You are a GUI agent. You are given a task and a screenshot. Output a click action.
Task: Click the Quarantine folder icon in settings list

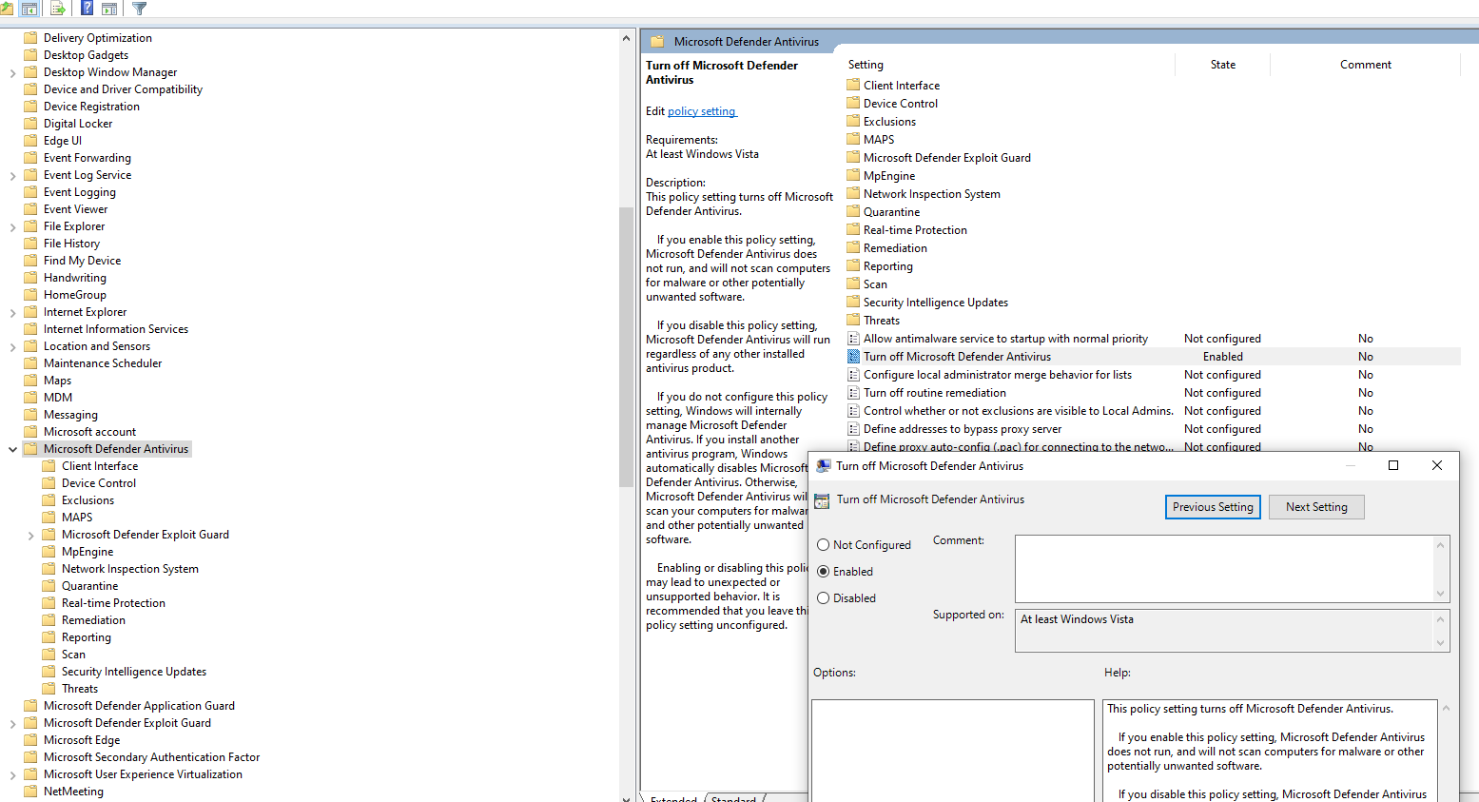coord(853,212)
